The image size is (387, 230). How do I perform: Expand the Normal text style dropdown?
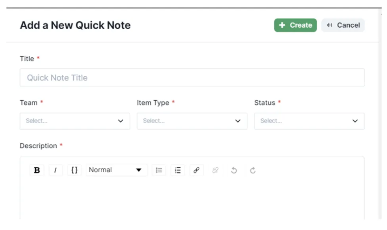point(117,170)
